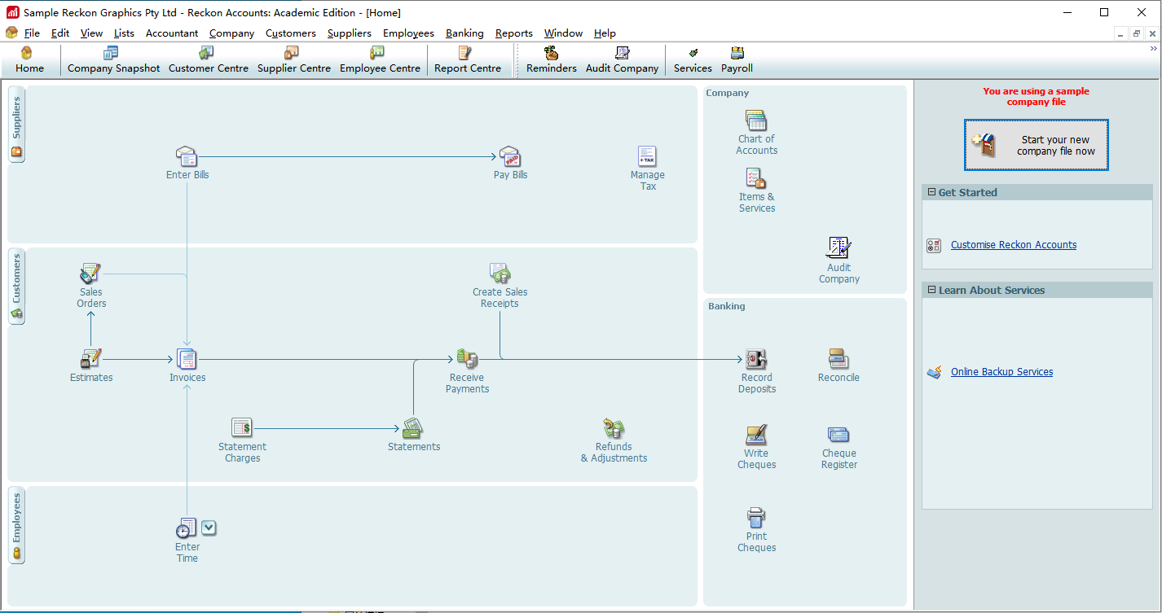Screen dimensions: 1162x613
Task: Click Start your new company file now
Action: pos(1036,145)
